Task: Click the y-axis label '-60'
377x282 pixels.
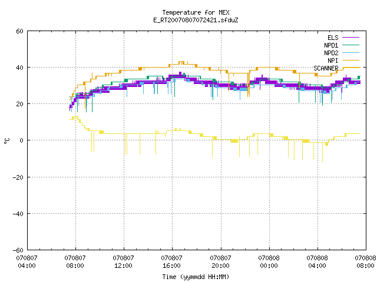Action: 18,250
